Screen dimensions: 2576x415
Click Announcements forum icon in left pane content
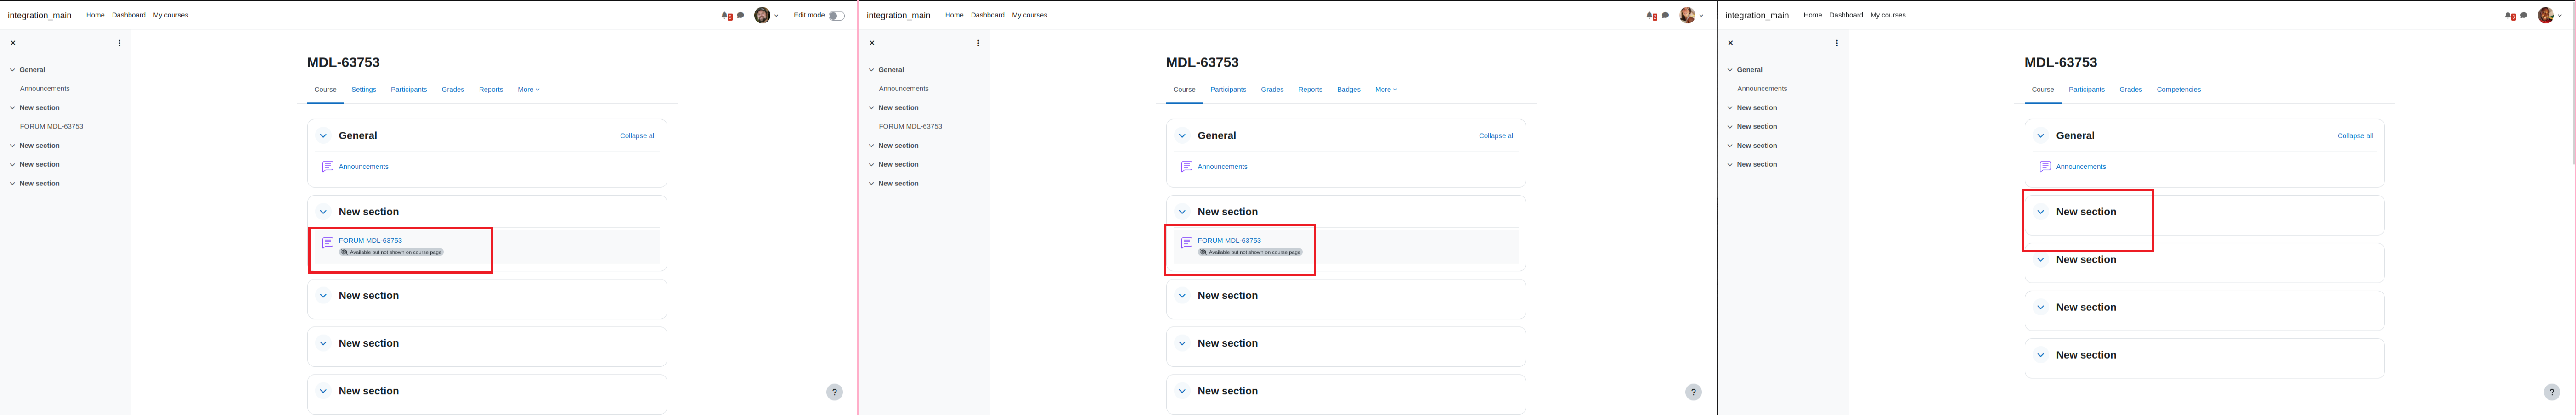tap(327, 167)
